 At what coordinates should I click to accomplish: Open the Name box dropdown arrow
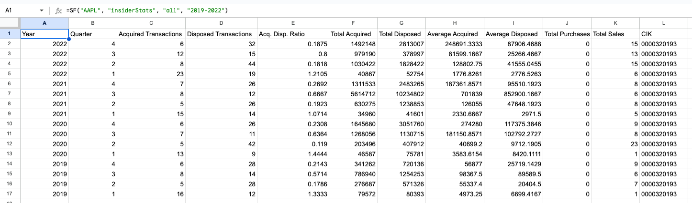pyautogui.click(x=42, y=10)
